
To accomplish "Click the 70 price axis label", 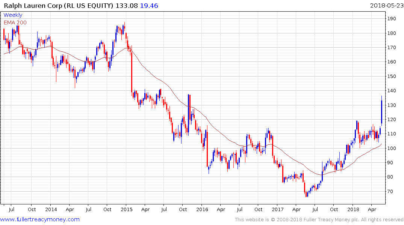I will click(x=390, y=192).
